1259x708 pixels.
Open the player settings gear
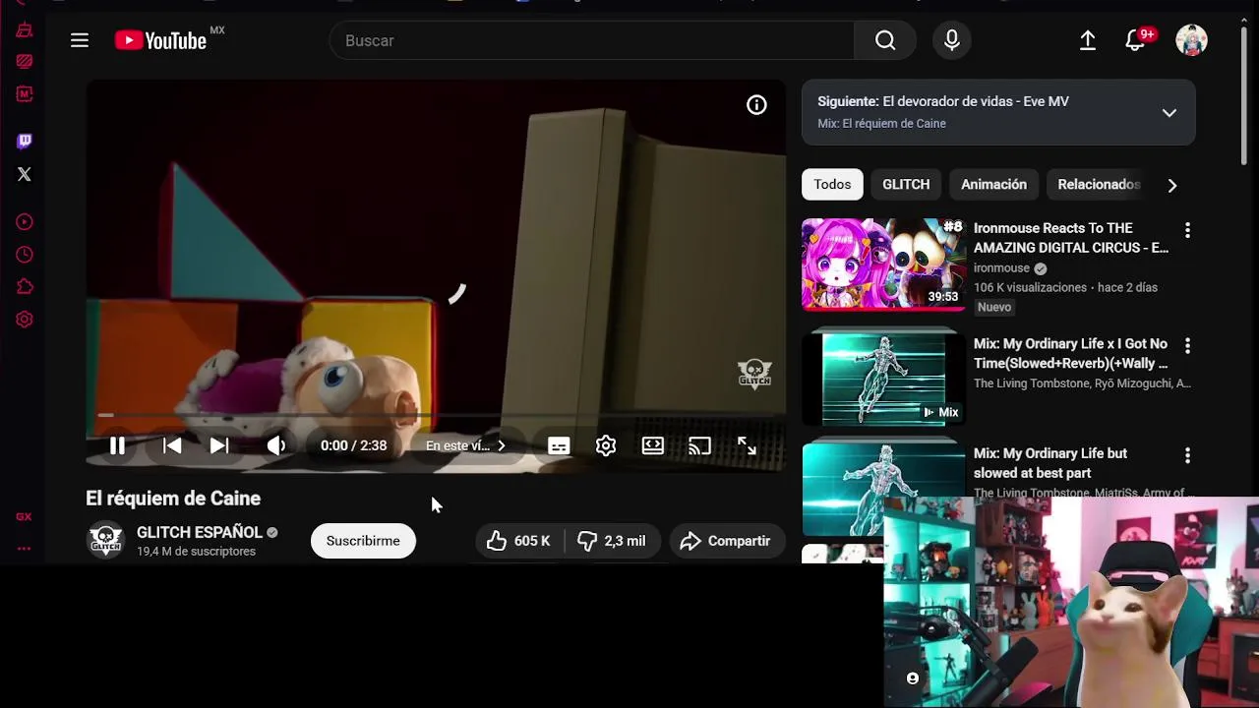coord(606,445)
